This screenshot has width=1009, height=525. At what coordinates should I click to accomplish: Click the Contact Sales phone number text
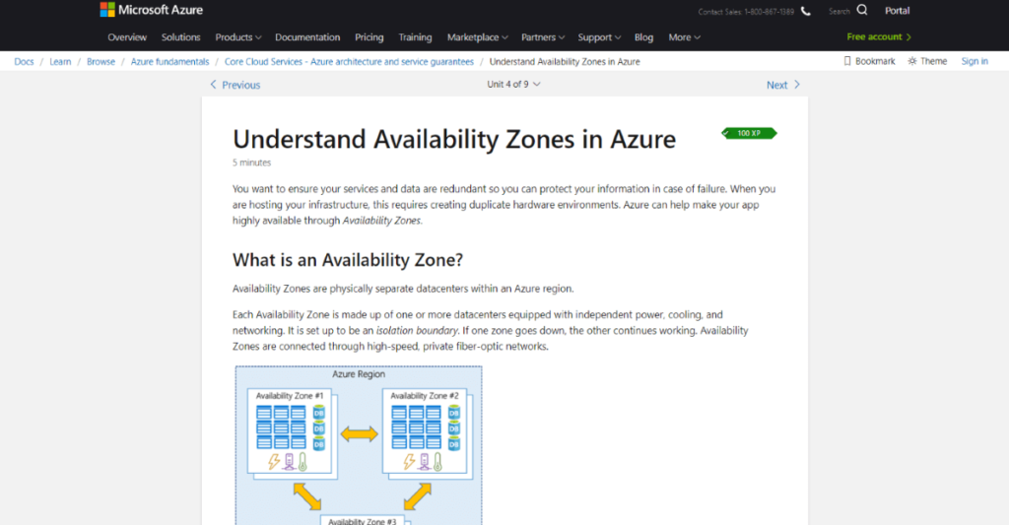(746, 12)
